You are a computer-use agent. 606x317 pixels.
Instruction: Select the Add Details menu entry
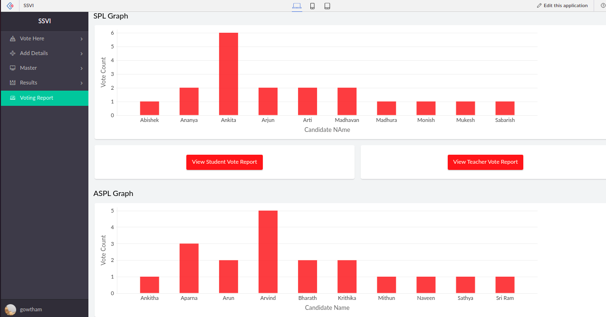33,53
